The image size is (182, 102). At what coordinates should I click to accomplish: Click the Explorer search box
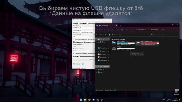point(166,35)
